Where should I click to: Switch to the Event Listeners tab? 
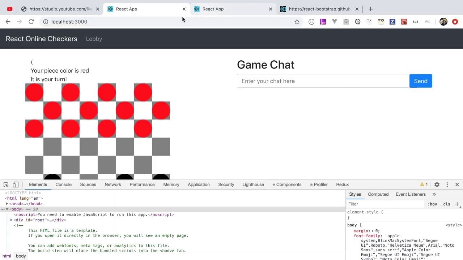[411, 194]
